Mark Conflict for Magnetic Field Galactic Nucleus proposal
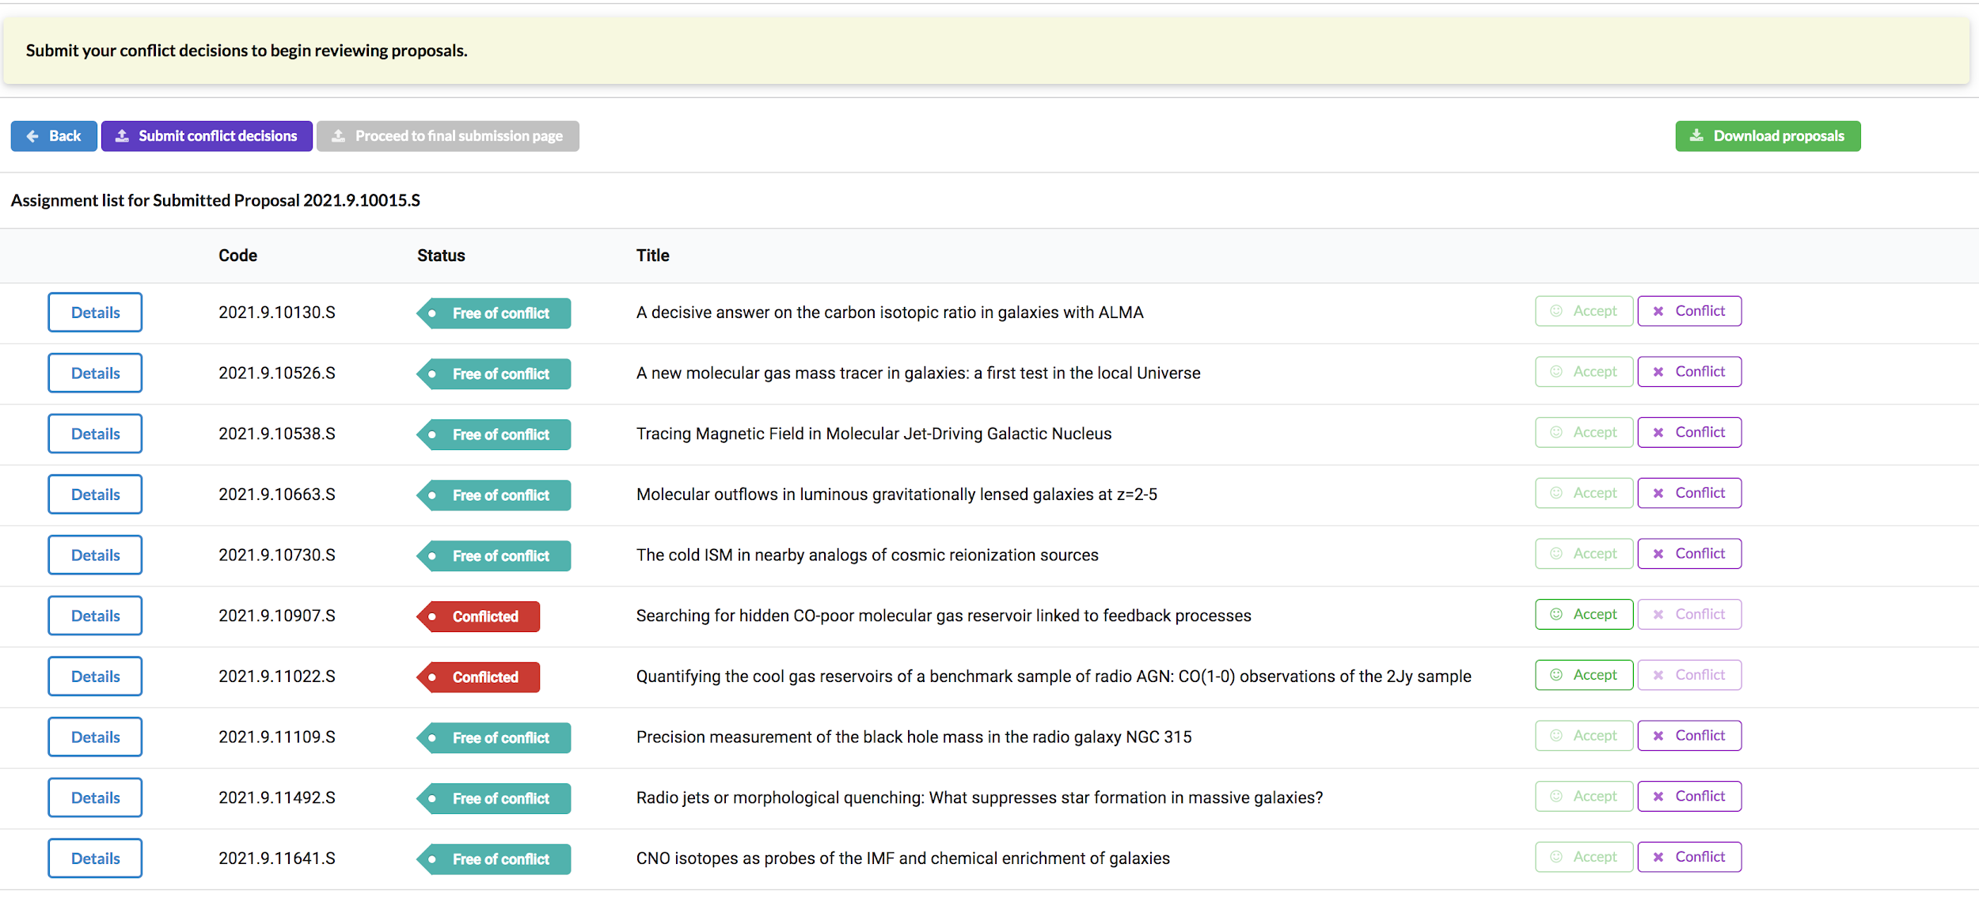The width and height of the screenshot is (1979, 898). (1688, 432)
